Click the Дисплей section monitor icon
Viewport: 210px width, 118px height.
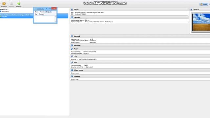72,36
